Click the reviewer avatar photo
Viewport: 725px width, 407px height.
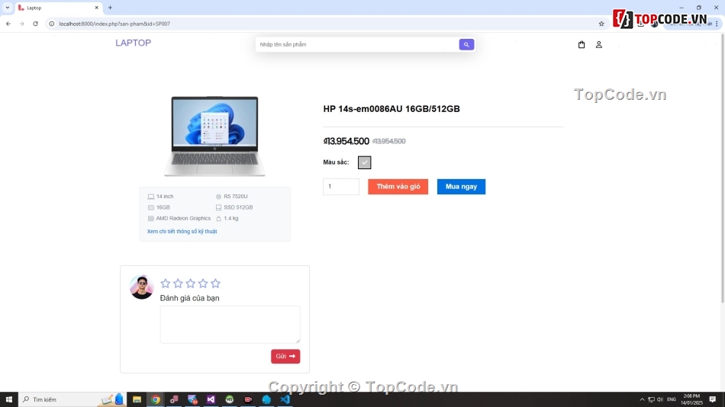[141, 287]
